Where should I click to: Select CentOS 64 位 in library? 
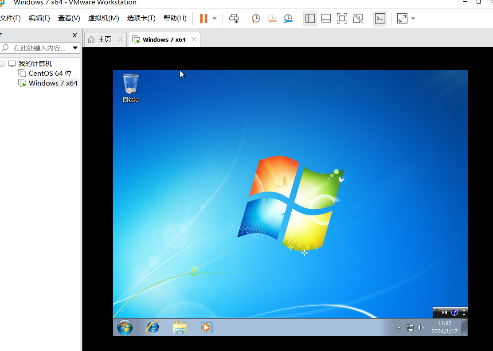(50, 74)
